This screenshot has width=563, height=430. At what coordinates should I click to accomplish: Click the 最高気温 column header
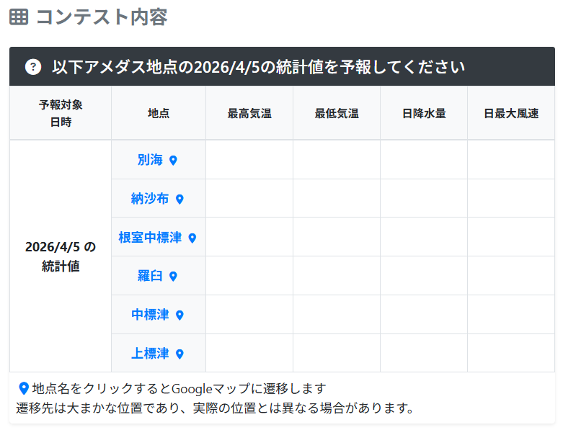tap(249, 113)
